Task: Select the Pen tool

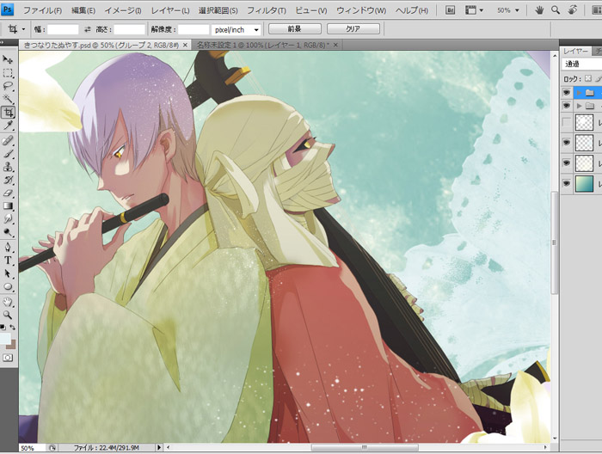Action: 7,247
